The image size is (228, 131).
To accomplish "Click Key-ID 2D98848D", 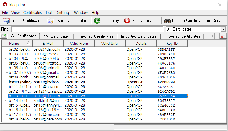I will (x=166, y=54).
